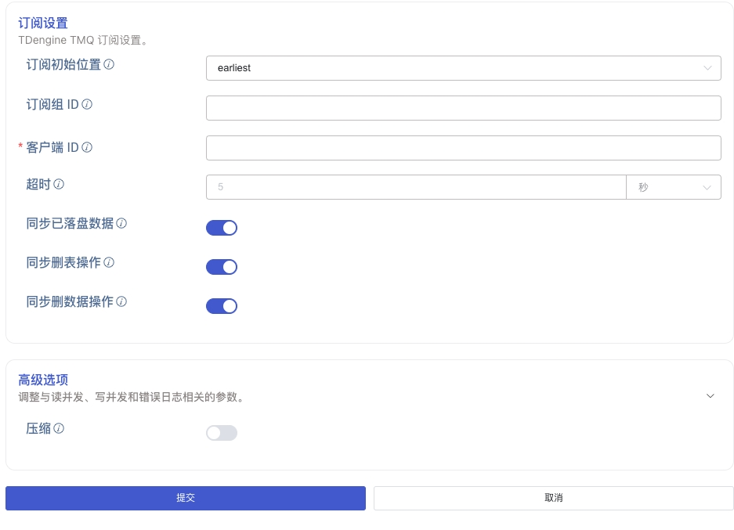This screenshot has height=530, width=734.
Task: Toggle off 同步删数据操作
Action: point(222,305)
